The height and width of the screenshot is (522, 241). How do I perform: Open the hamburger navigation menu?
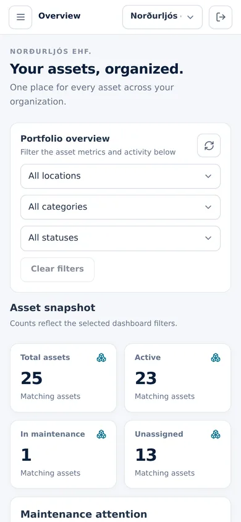click(x=20, y=17)
